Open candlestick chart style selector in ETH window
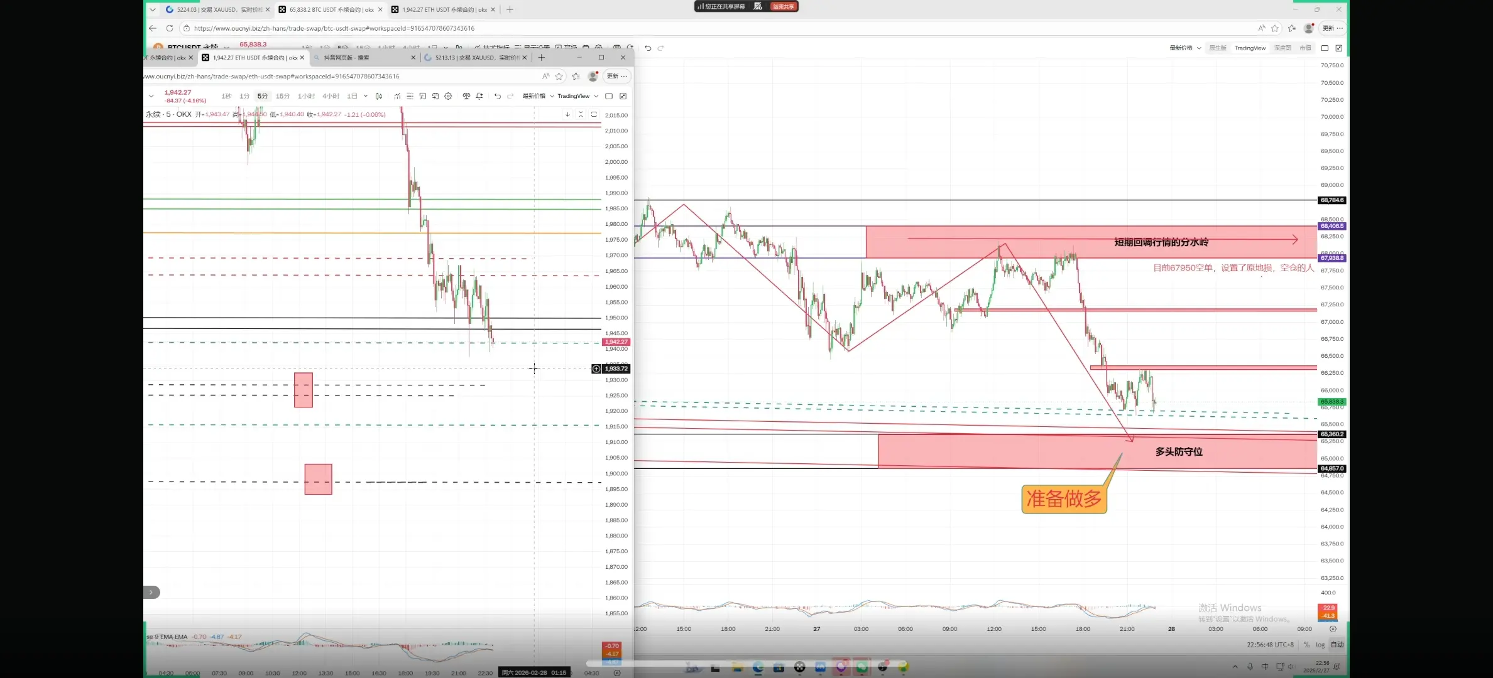This screenshot has height=678, width=1493. click(x=379, y=96)
